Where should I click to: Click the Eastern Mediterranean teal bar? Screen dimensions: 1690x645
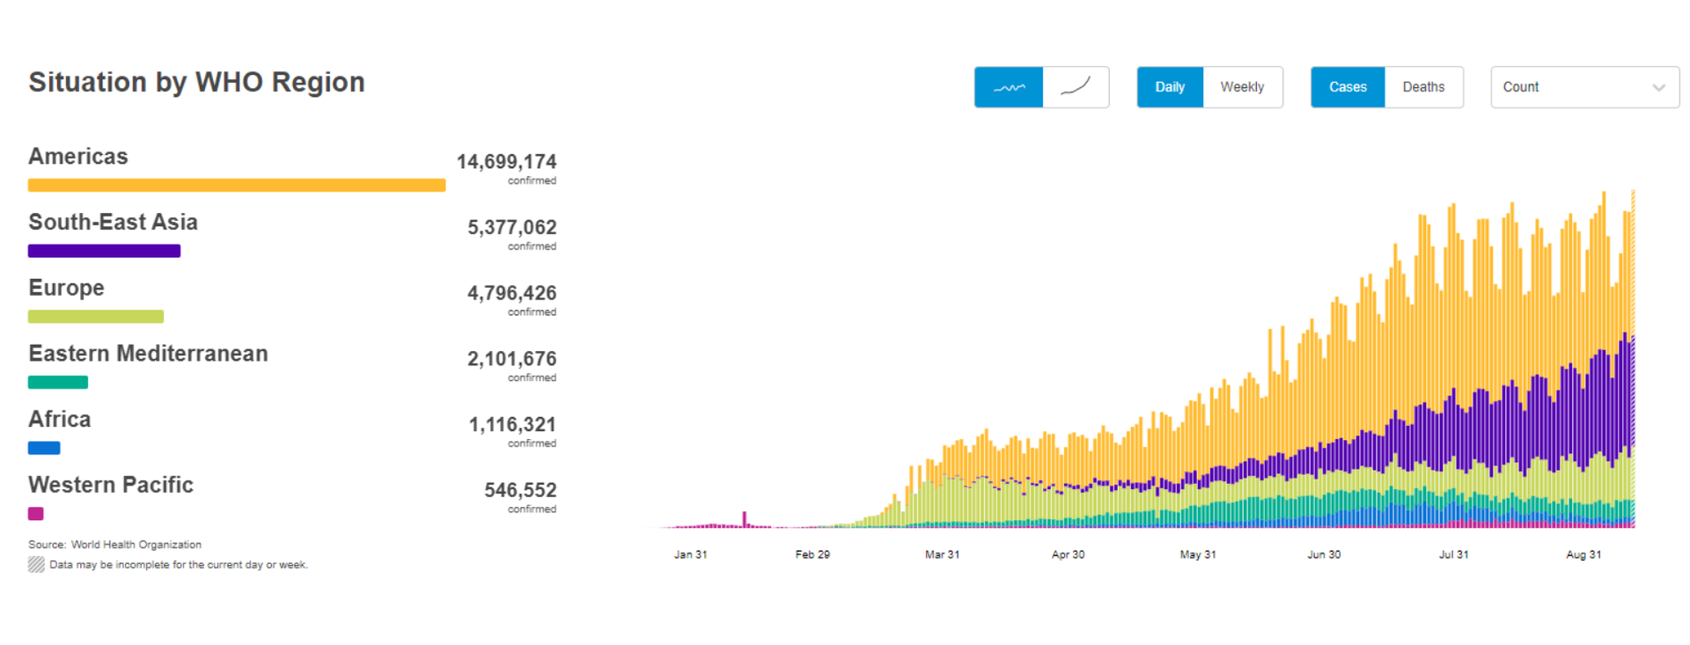click(x=58, y=382)
